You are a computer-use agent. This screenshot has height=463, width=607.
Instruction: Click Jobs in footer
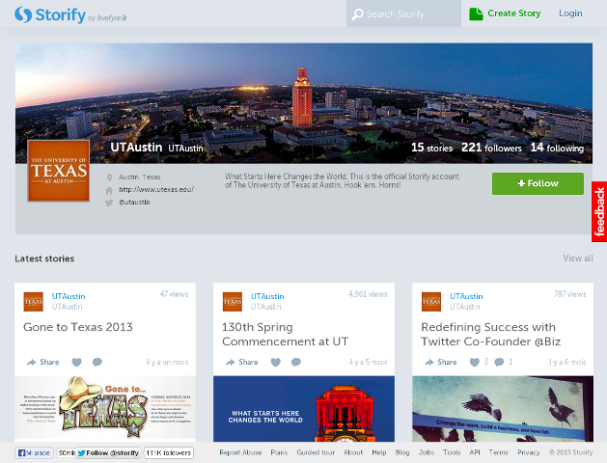(427, 452)
